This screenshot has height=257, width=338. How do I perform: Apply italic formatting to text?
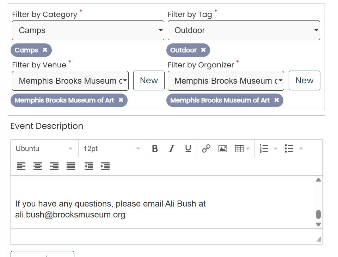(171, 149)
